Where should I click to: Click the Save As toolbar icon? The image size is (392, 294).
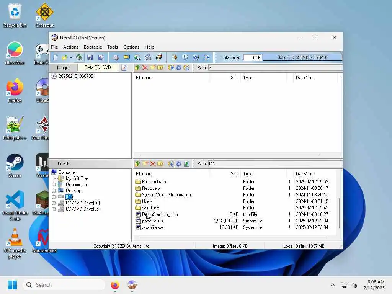pos(101,57)
